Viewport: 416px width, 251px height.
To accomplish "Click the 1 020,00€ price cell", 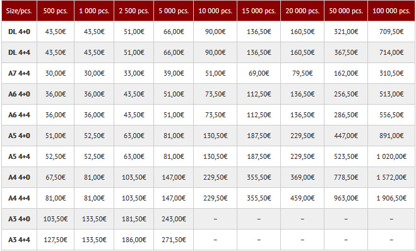I will click(x=391, y=156).
